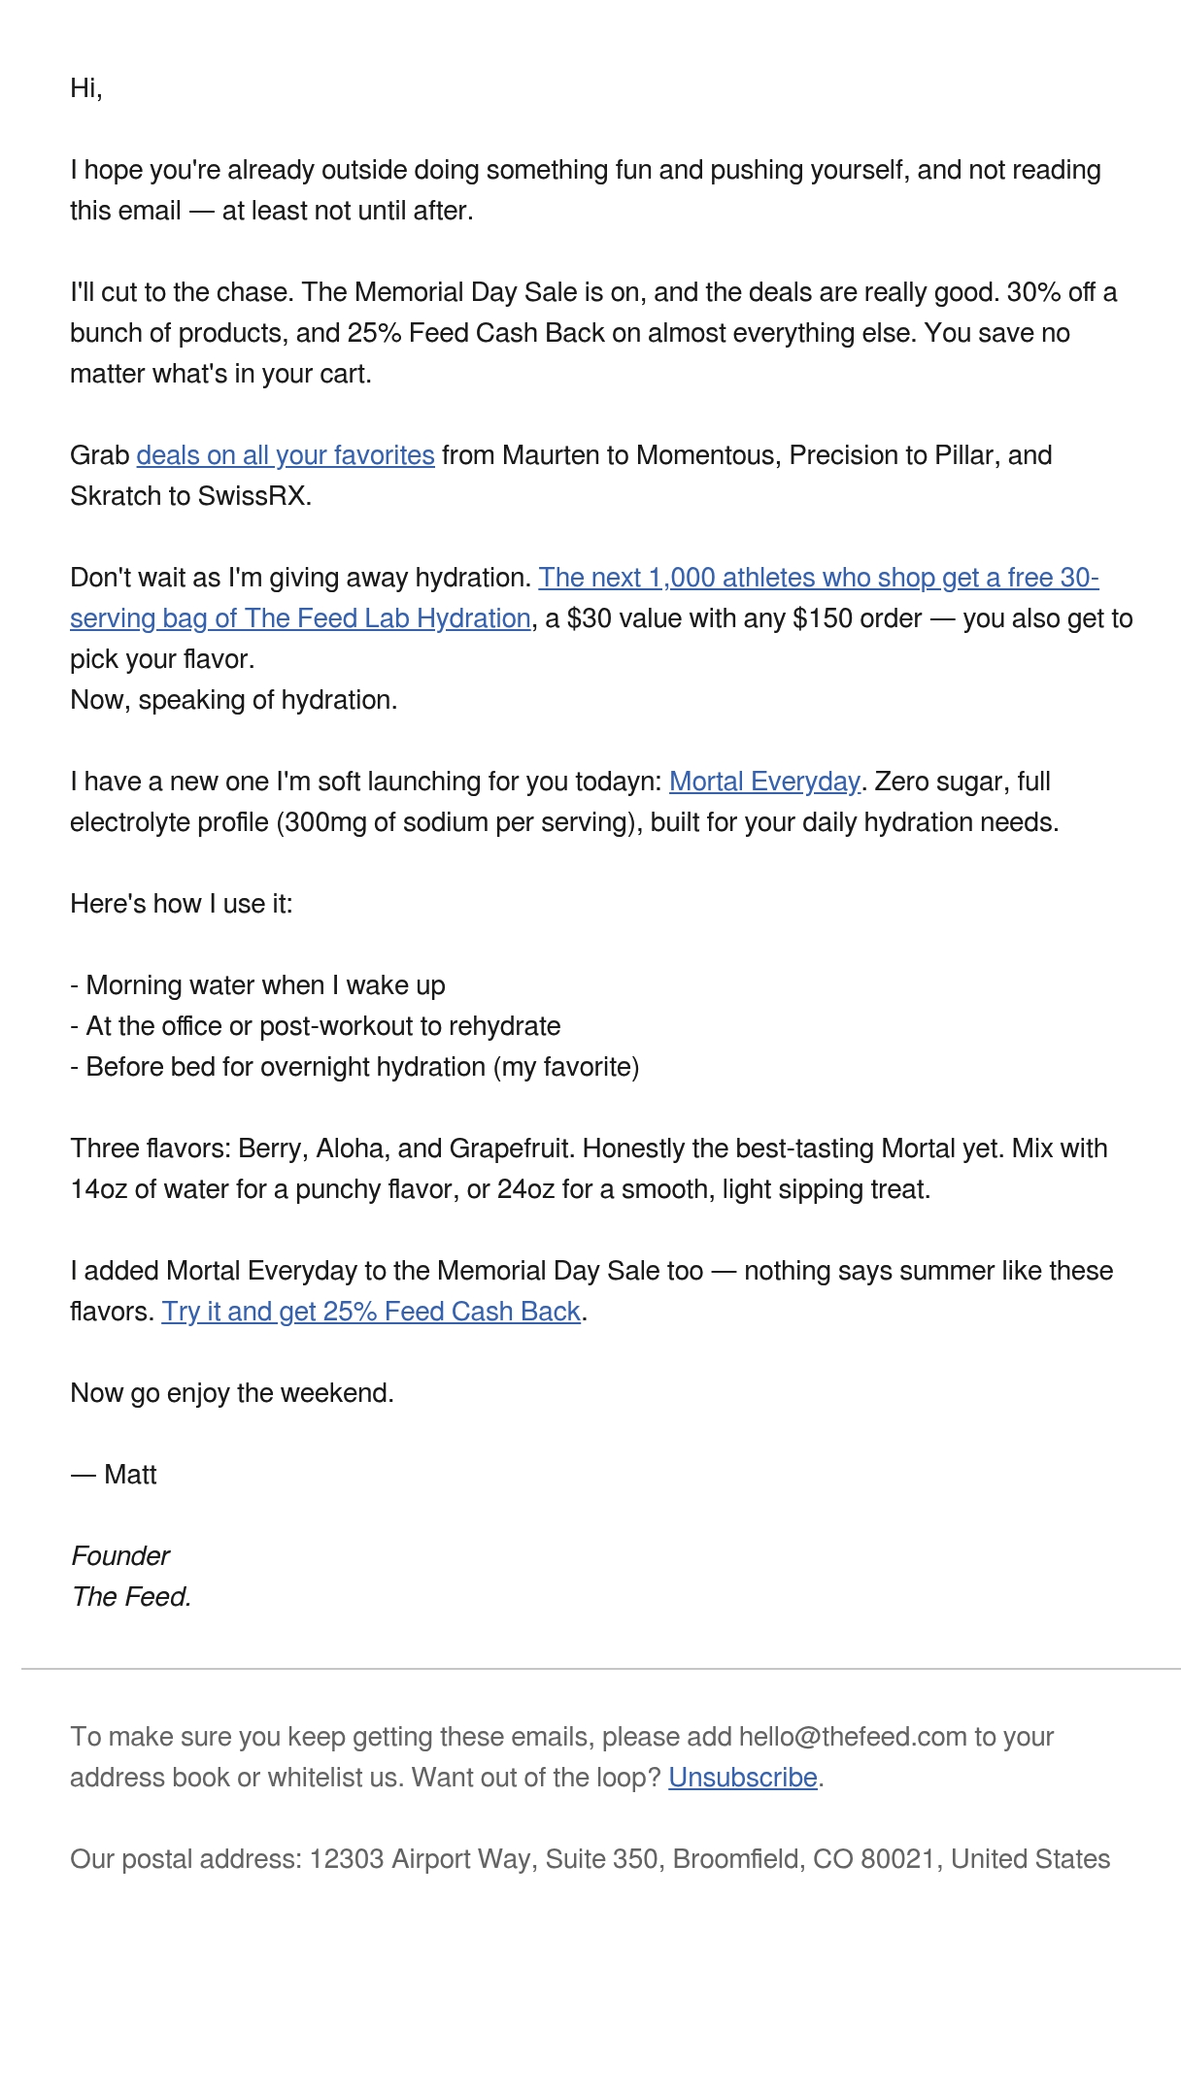Image resolution: width=1181 pixels, height=2097 pixels.
Task: Click the 'Hi,' greeting line
Action: tap(86, 88)
